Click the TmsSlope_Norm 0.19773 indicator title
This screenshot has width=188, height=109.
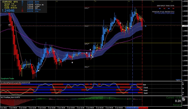click(10, 97)
